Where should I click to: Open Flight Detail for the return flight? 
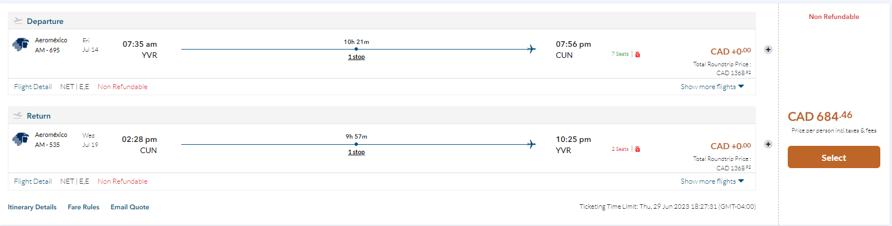(33, 181)
